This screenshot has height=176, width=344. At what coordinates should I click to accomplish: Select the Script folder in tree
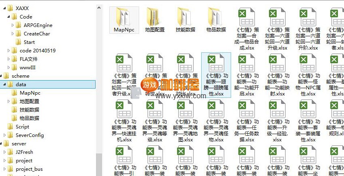point(22,126)
